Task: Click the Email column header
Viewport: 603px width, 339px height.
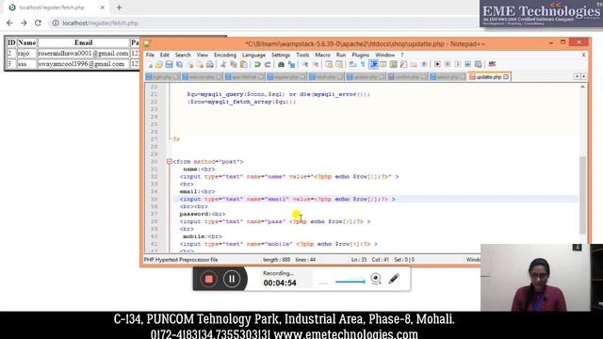Action: [84, 42]
